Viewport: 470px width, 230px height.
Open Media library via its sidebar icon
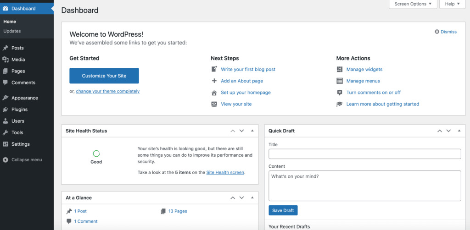click(x=6, y=60)
